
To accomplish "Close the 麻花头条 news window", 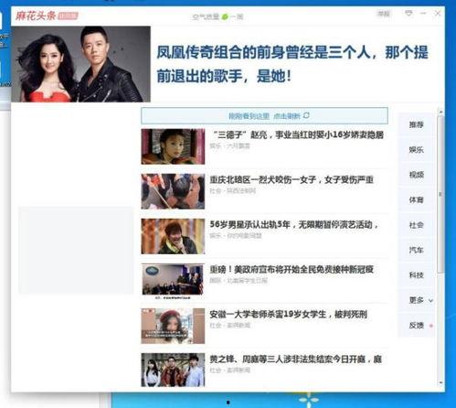I will click(x=438, y=13).
